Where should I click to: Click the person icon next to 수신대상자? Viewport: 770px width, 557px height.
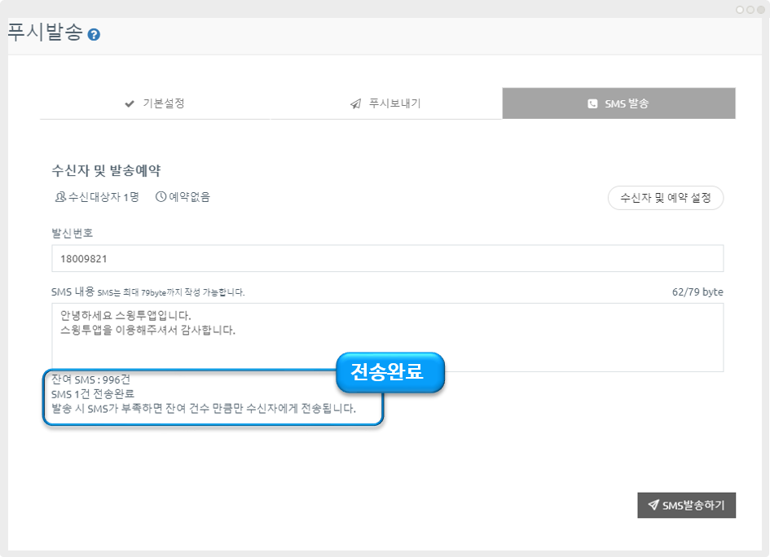click(59, 197)
